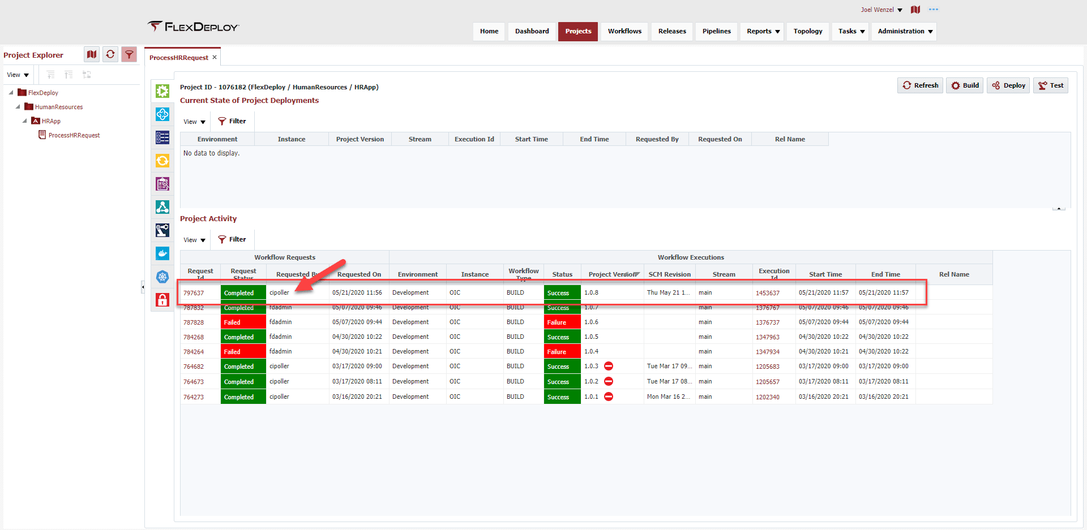This screenshot has height=530, width=1087.
Task: Open the Project Explorer View dropdown
Action: click(18, 75)
